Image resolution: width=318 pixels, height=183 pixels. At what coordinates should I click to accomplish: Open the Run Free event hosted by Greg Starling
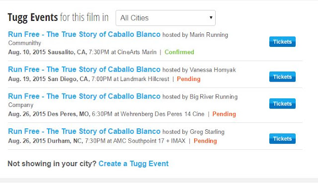84,131
